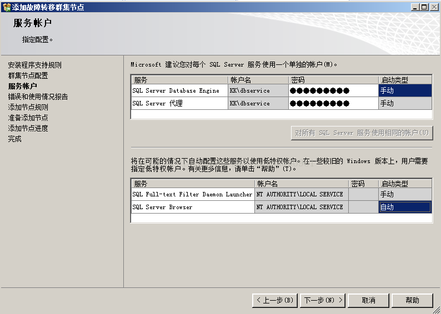Select 添加节点规则 step in sidebar
441x314 pixels.
[28, 107]
